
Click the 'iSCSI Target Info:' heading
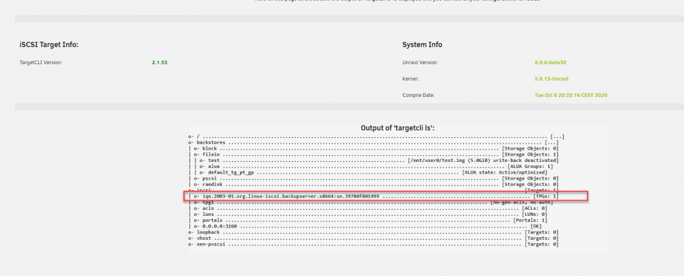point(49,45)
